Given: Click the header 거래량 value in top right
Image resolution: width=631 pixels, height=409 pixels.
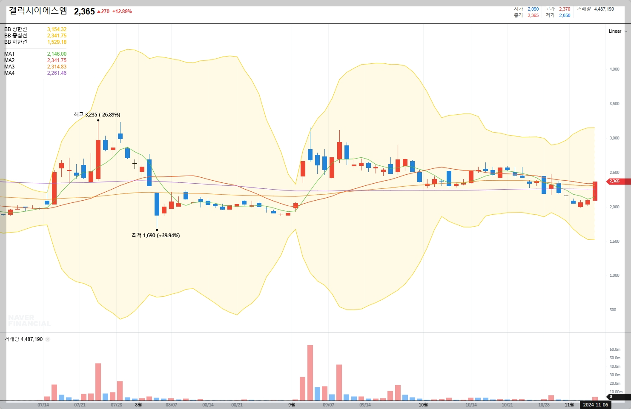Looking at the screenshot, I should [x=604, y=9].
